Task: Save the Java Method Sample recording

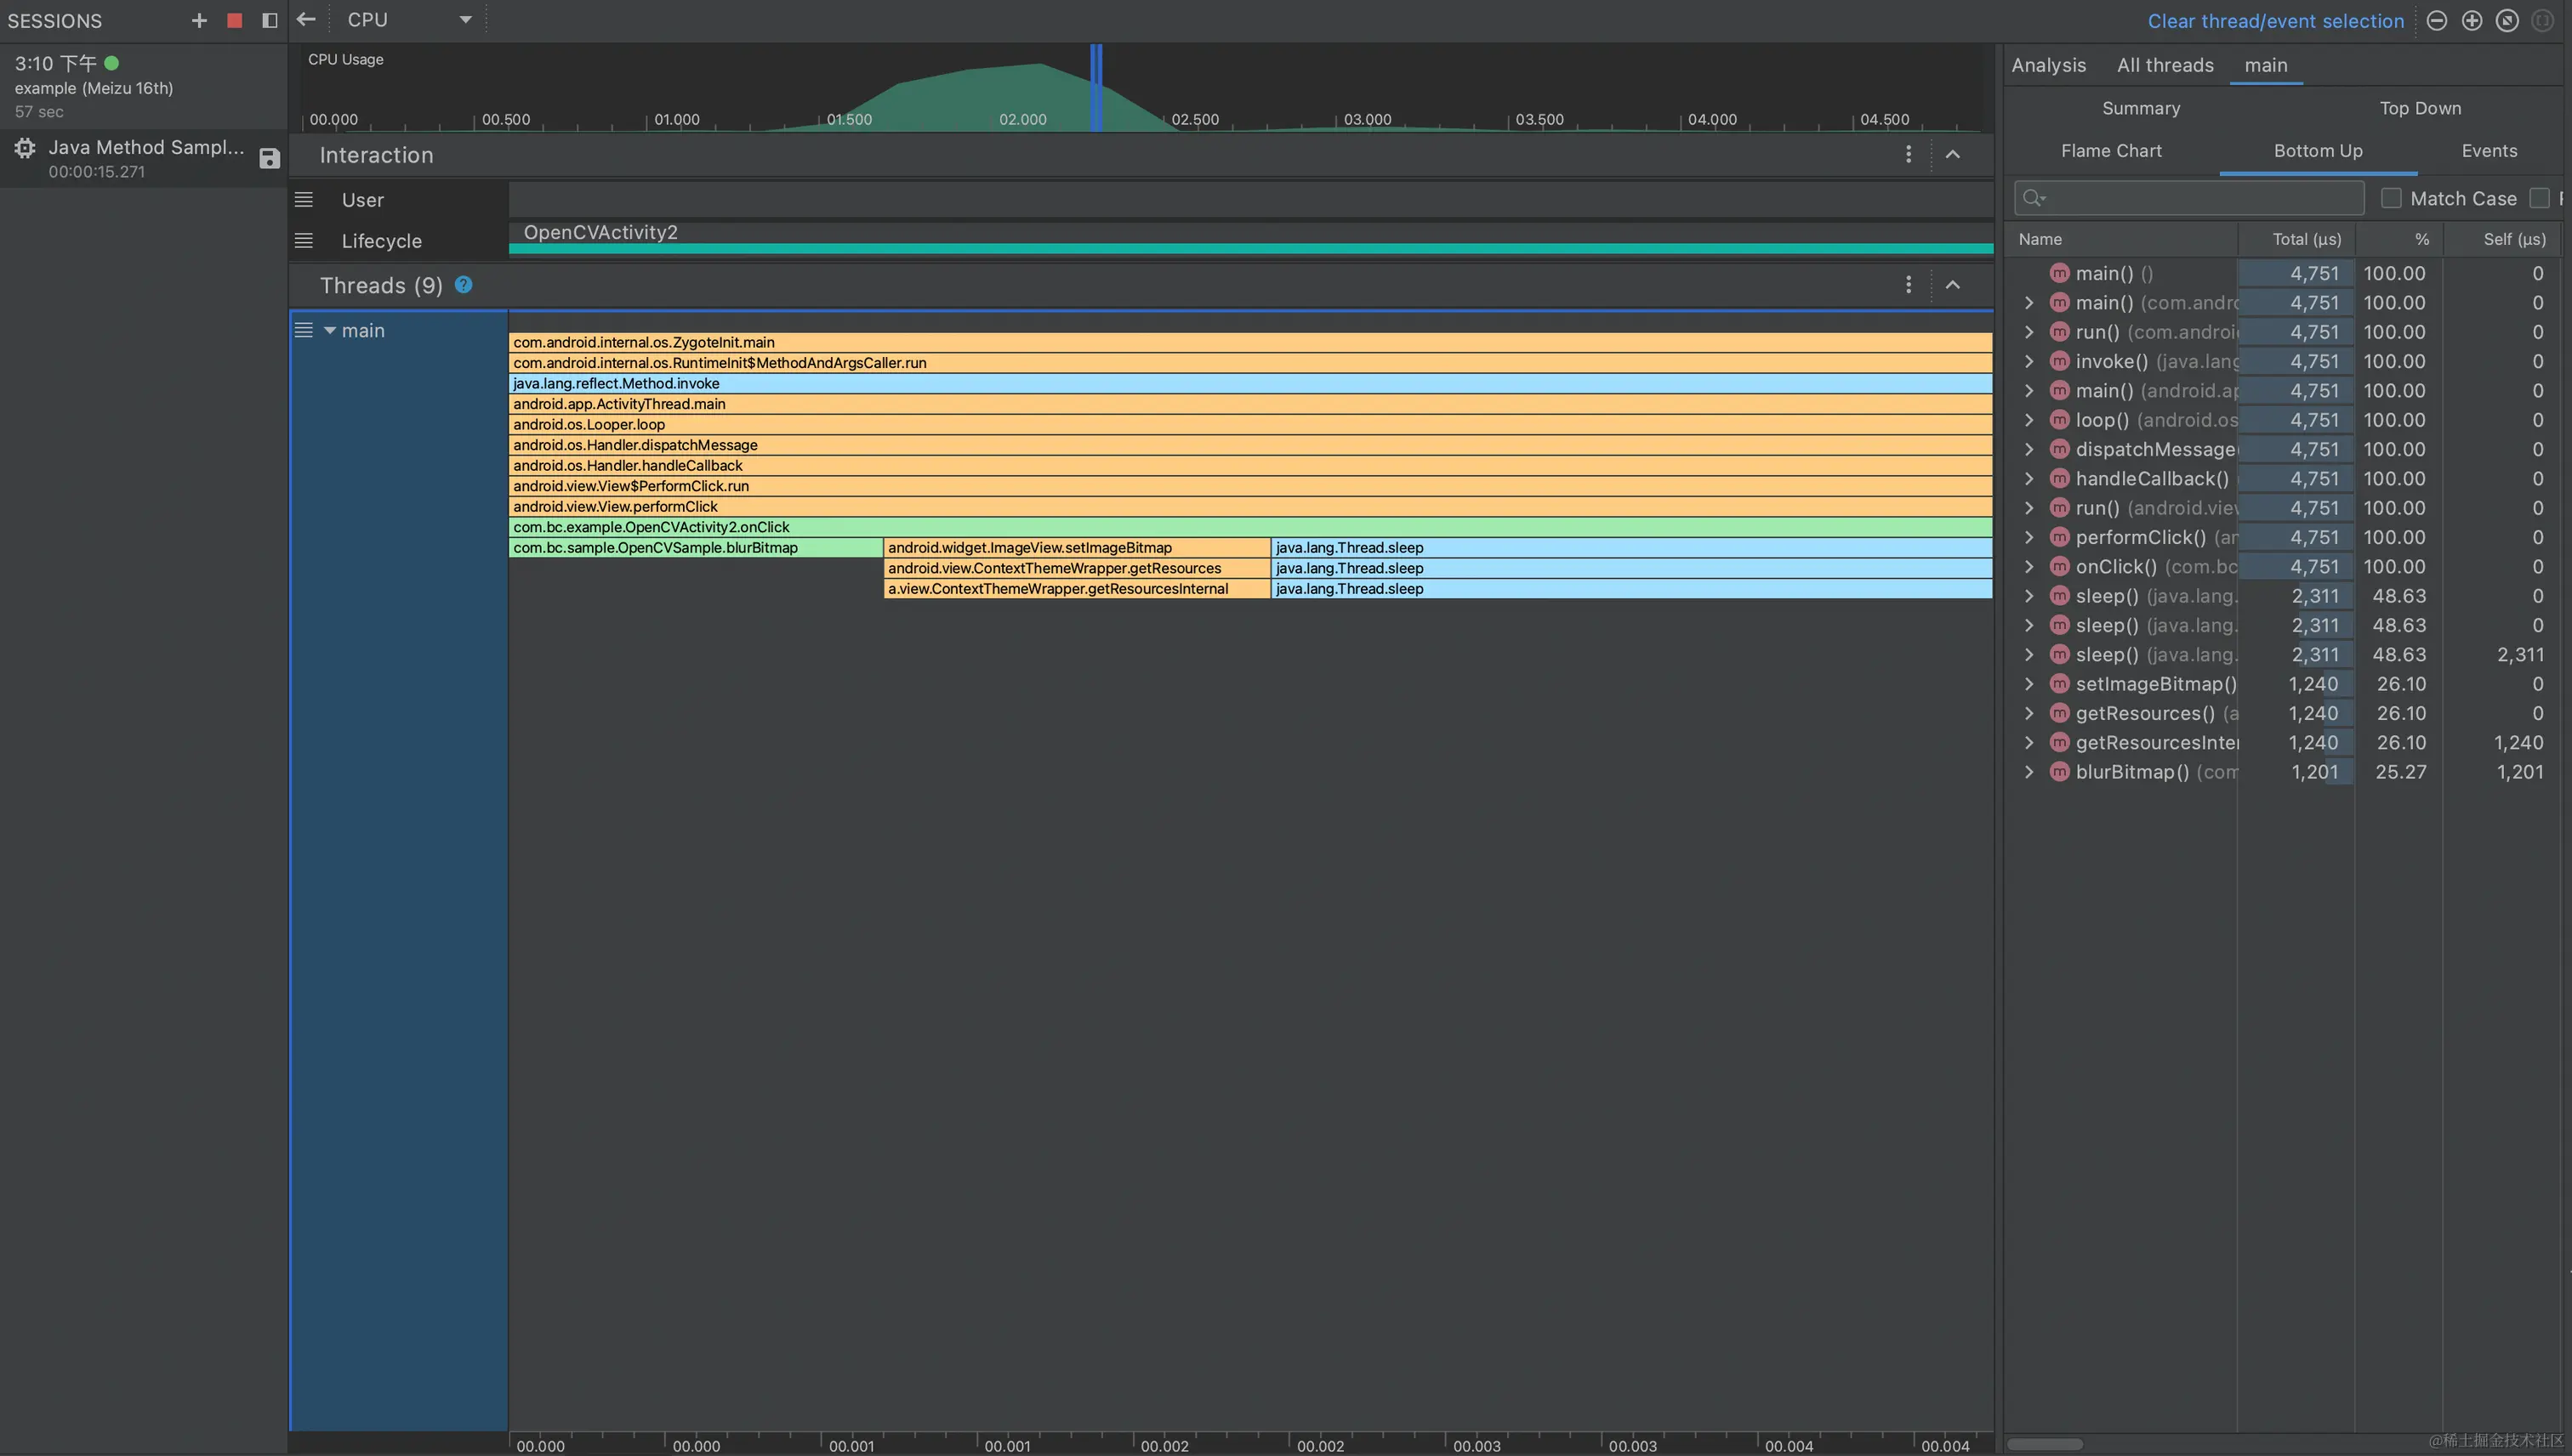Action: (x=269, y=158)
